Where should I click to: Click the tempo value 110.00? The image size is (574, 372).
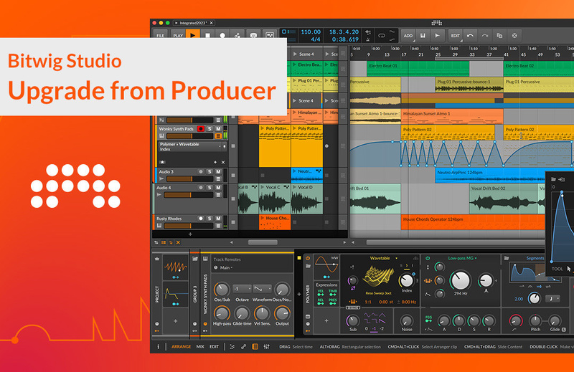(x=311, y=32)
